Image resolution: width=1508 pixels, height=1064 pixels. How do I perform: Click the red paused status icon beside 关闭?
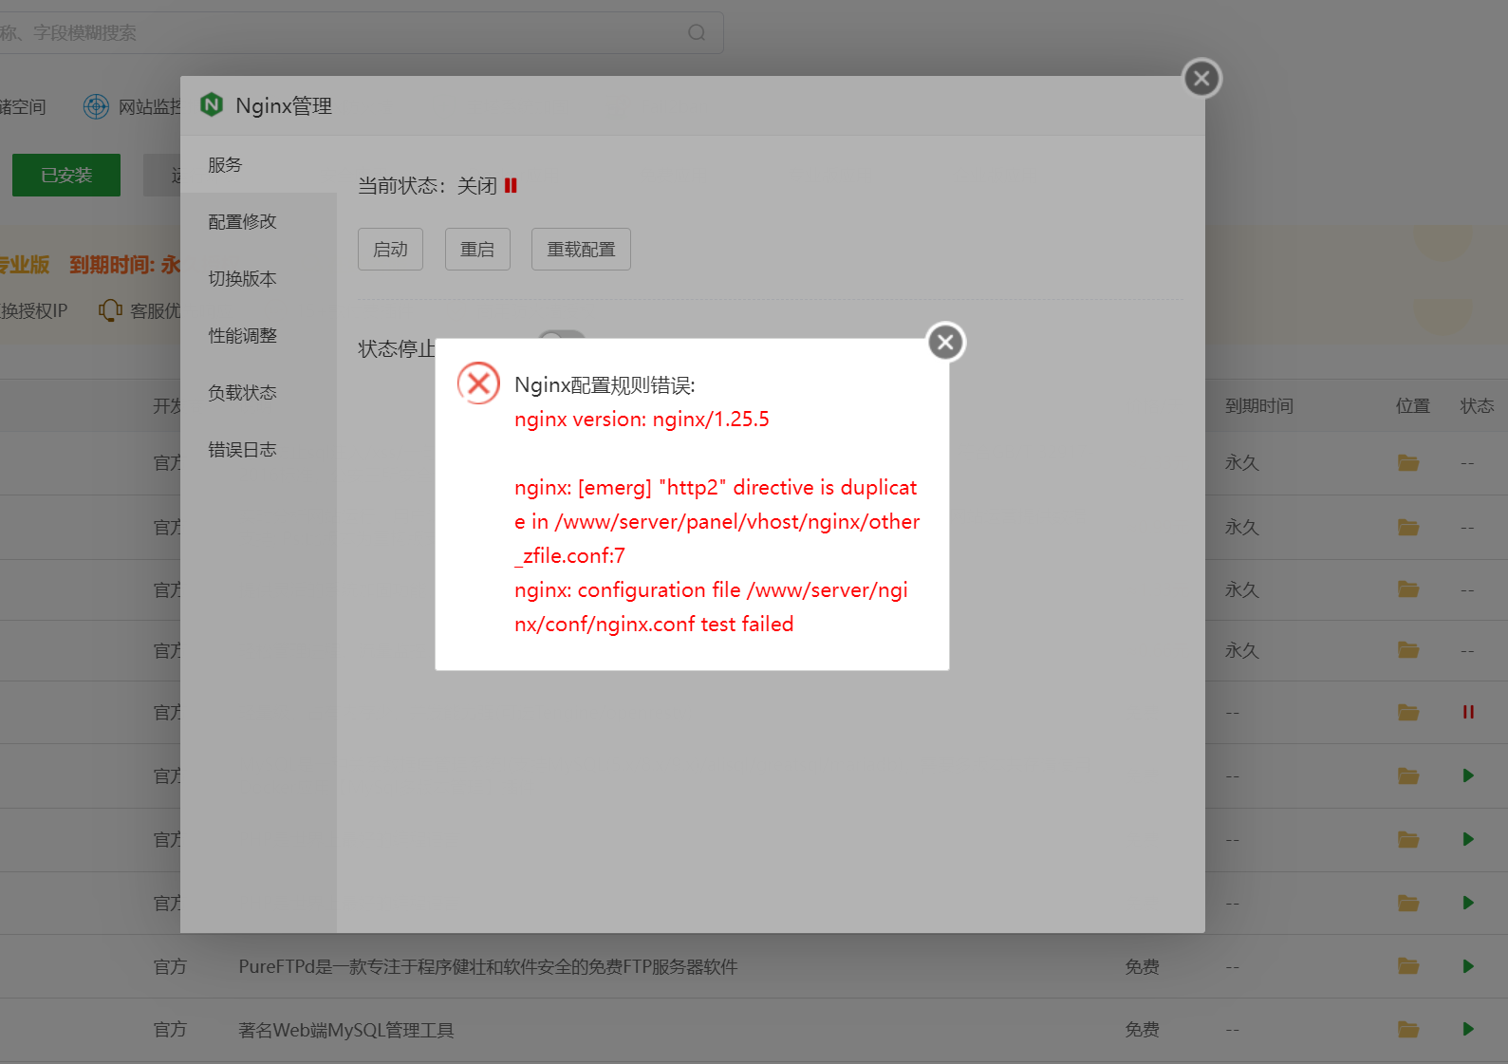click(x=511, y=186)
